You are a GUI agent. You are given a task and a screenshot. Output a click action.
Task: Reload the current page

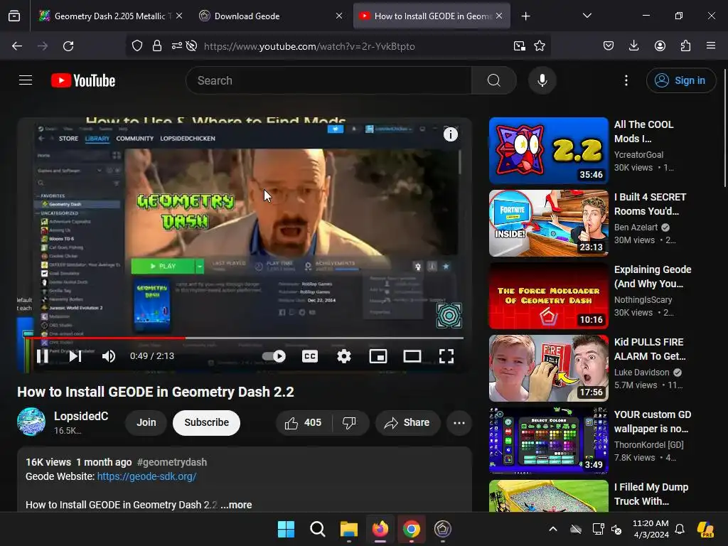(68, 46)
